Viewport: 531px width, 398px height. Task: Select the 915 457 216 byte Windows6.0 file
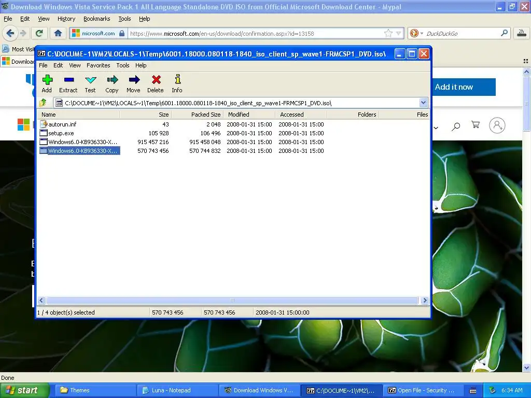(82, 142)
